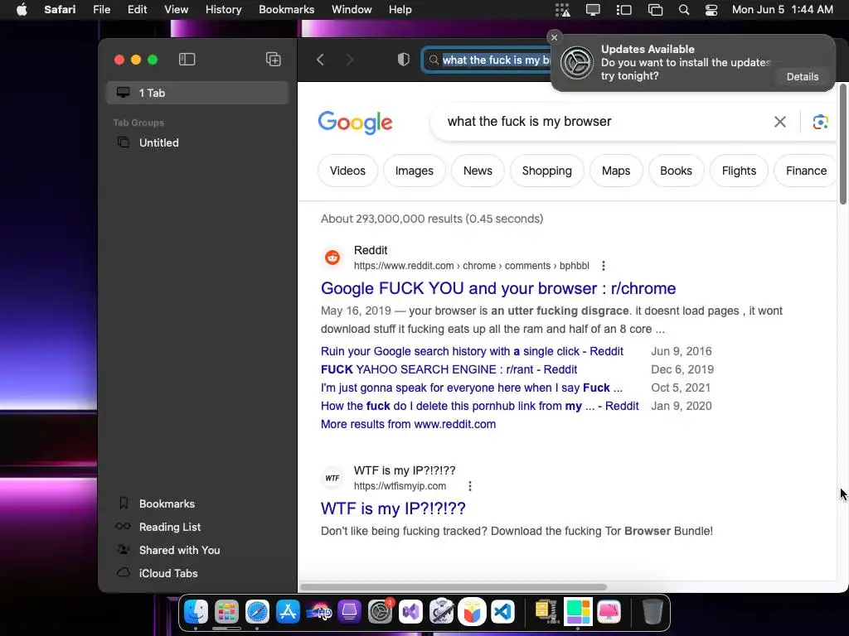Viewport: 849px width, 636px height.
Task: Click the System Settings icon in the notification
Action: (x=577, y=63)
